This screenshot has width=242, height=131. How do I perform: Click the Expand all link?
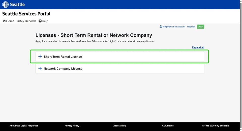coord(198,47)
